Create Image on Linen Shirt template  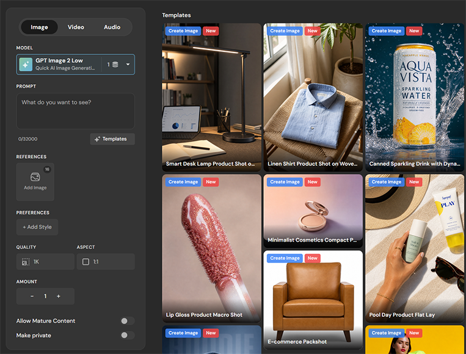click(285, 31)
